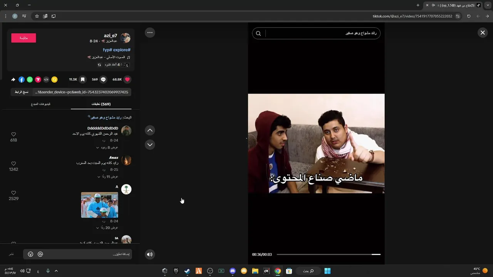The width and height of the screenshot is (493, 277).
Task: Mute the video with the speaker button
Action: point(150,254)
